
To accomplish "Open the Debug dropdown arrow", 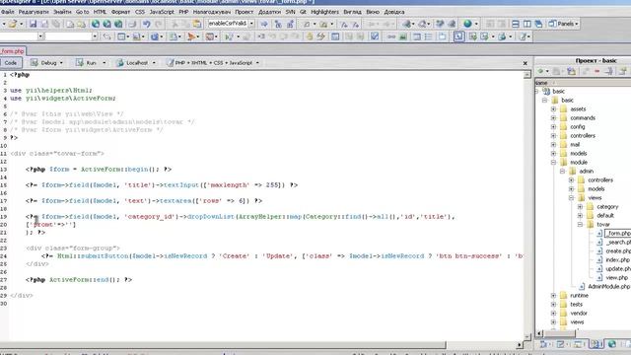I will coord(61,63).
